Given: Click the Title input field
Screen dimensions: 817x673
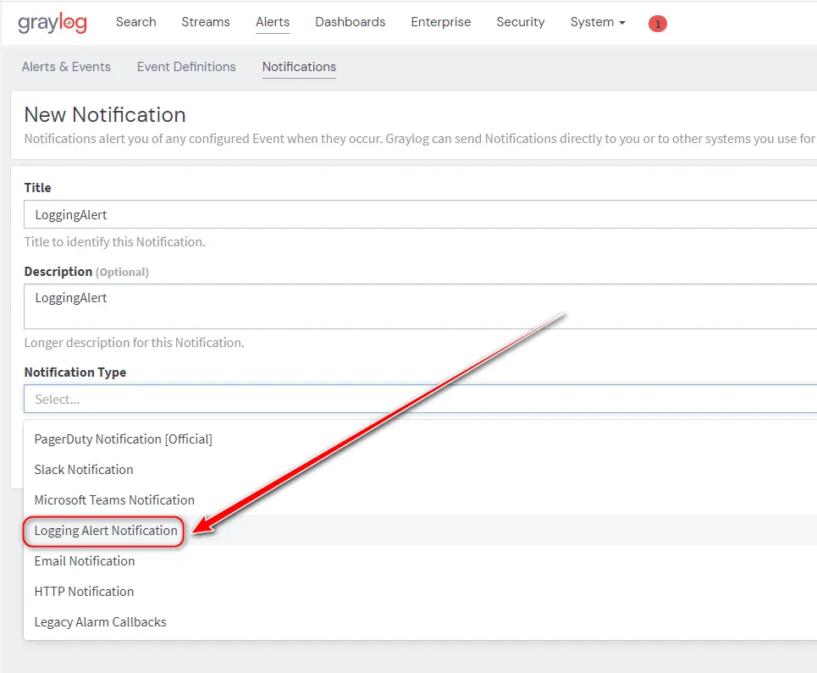Looking at the screenshot, I should 420,215.
